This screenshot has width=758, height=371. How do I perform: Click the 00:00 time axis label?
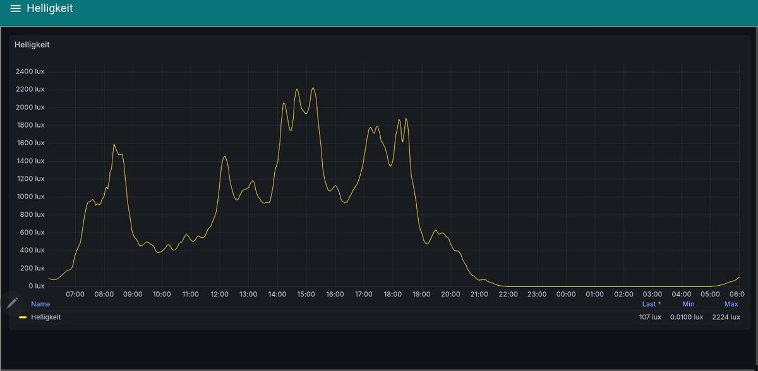[566, 295]
